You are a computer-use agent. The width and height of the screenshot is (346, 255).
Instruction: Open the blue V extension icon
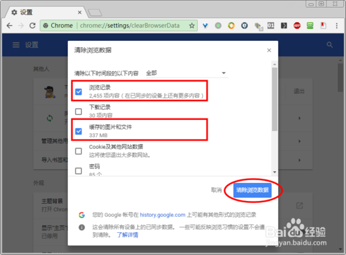tap(205, 26)
